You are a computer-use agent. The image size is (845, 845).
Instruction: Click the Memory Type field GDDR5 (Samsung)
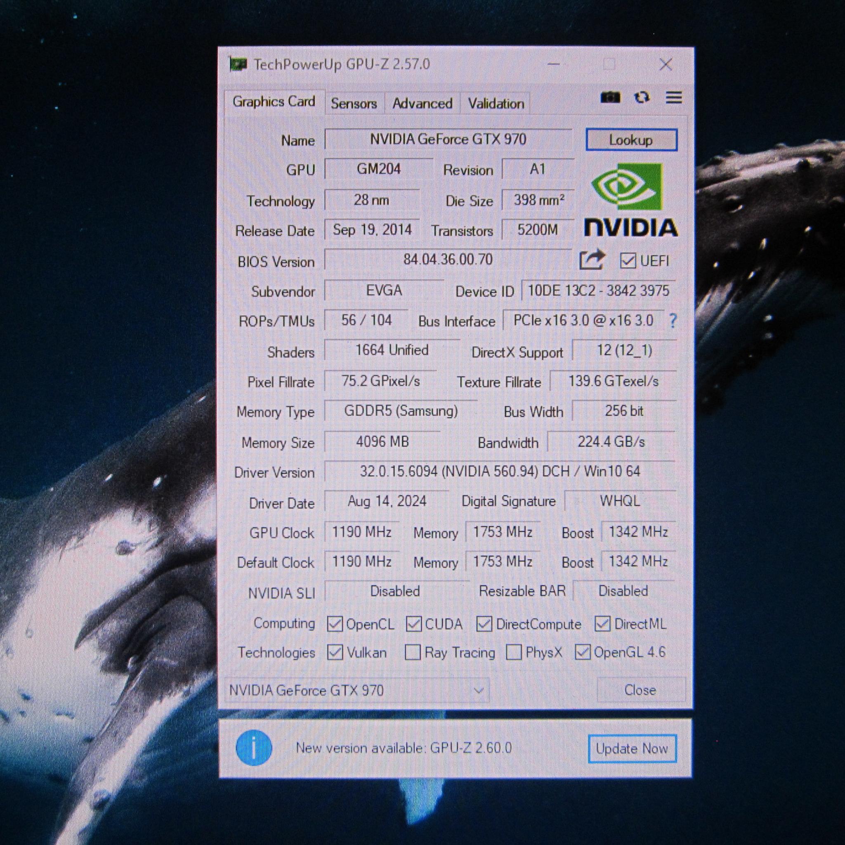(x=401, y=411)
